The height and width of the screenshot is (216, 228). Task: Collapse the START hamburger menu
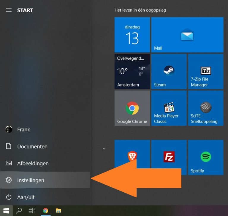[9, 10]
